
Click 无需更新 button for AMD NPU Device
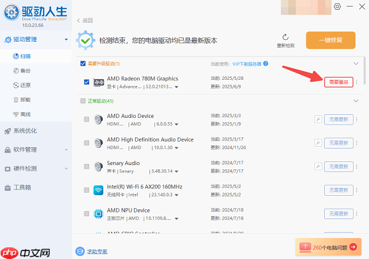coord(339,214)
